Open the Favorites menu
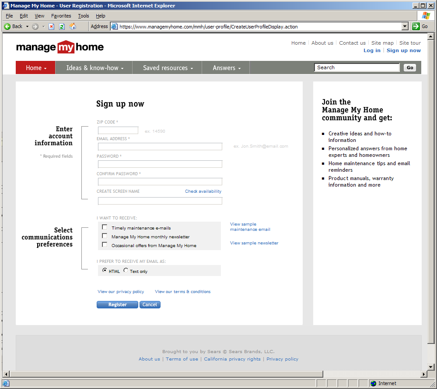This screenshot has width=437, height=389. (x=61, y=16)
